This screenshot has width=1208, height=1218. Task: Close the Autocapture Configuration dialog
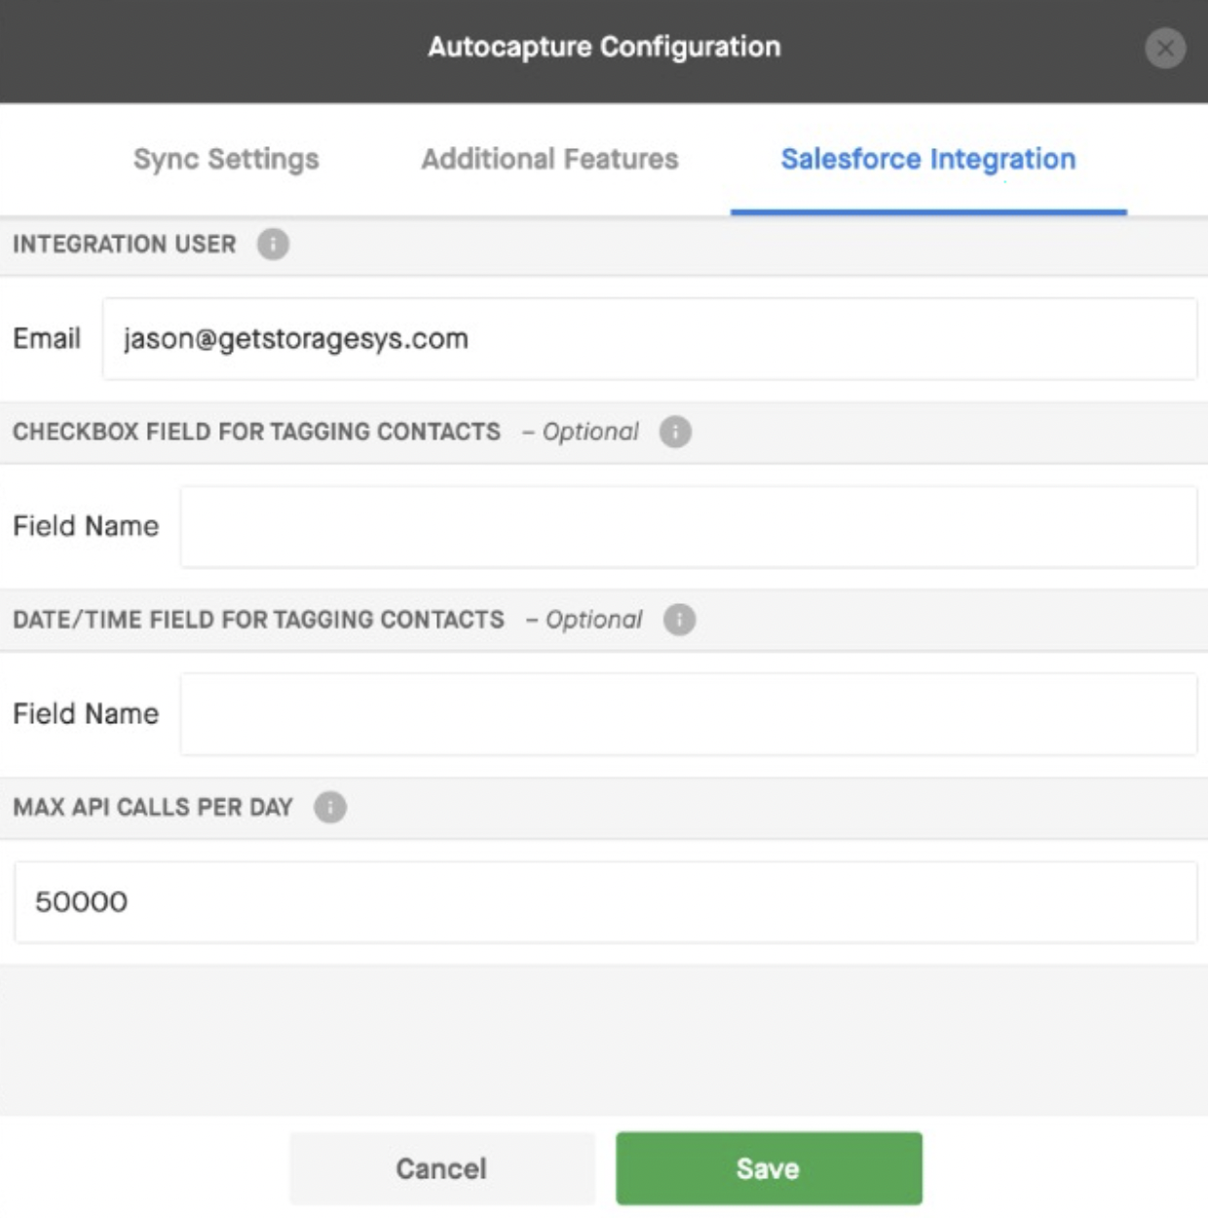point(1165,48)
